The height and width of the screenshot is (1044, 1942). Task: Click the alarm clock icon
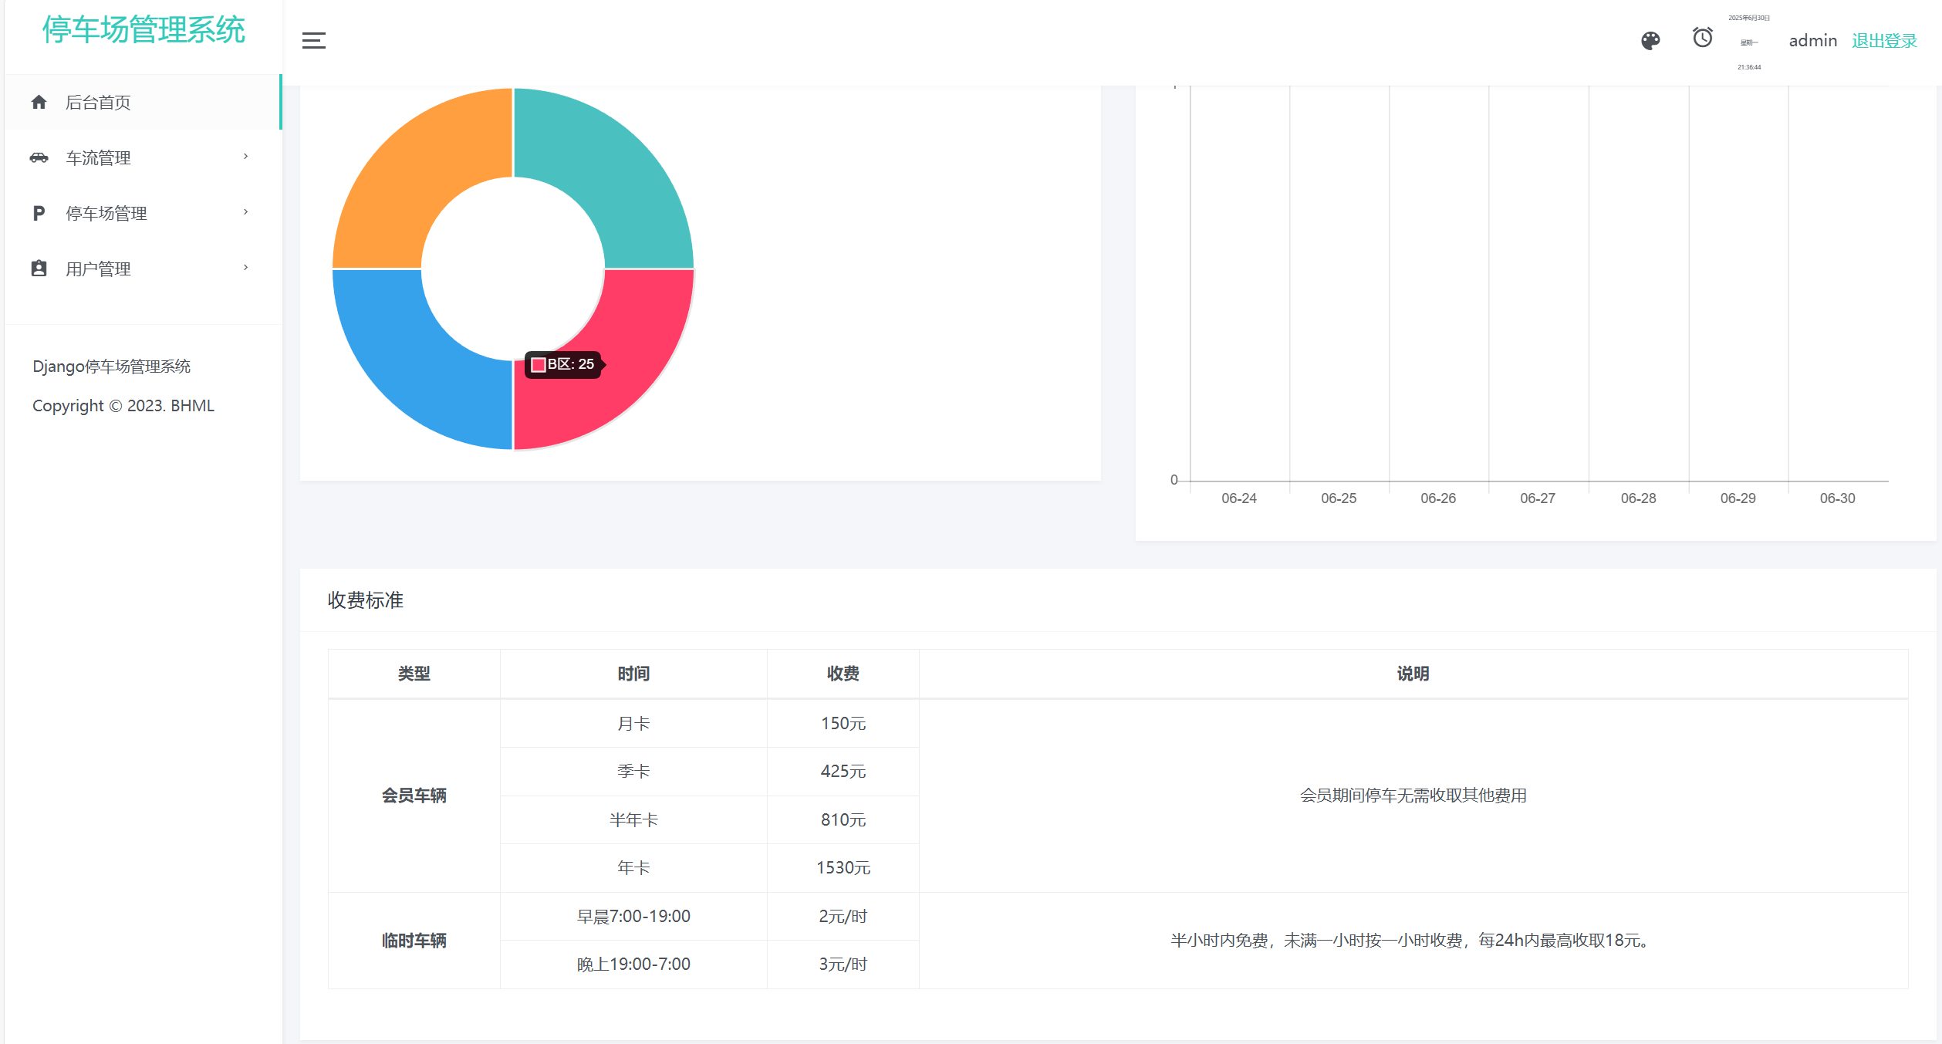(x=1703, y=37)
